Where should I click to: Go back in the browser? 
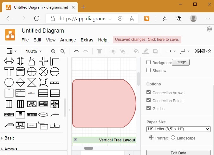9,18
